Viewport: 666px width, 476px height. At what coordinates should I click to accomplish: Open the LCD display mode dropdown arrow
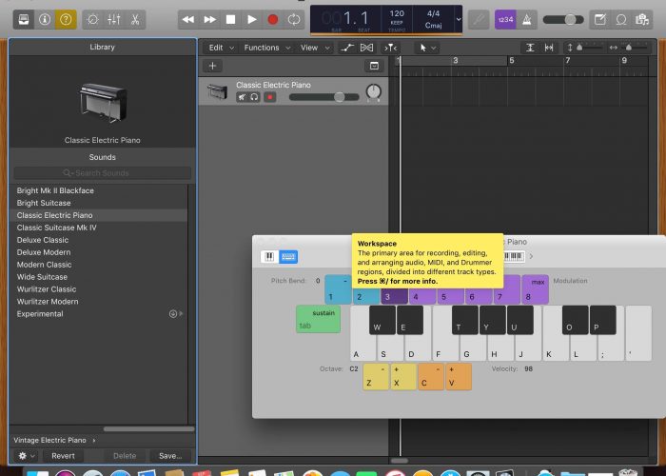(x=459, y=20)
